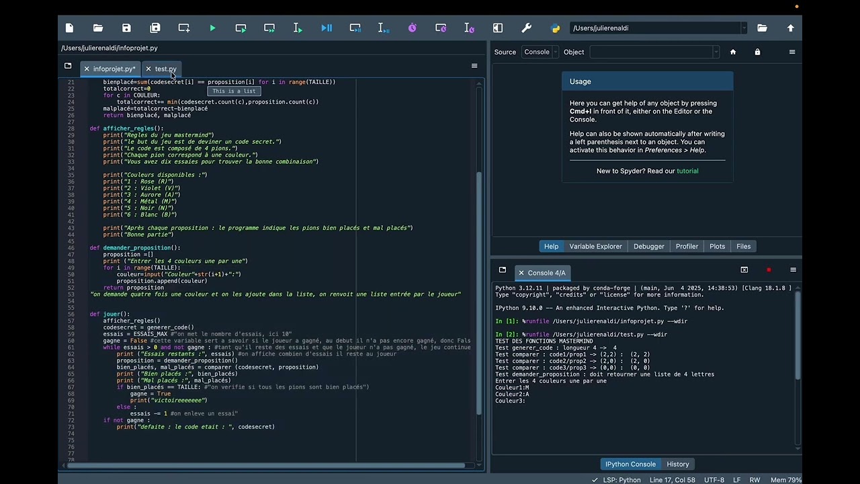The width and height of the screenshot is (860, 484).
Task: Open the Debugger tab
Action: [649, 246]
